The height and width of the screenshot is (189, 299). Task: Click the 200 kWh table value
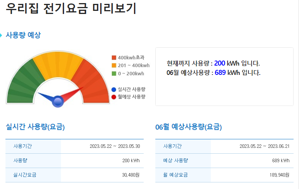click(x=131, y=161)
